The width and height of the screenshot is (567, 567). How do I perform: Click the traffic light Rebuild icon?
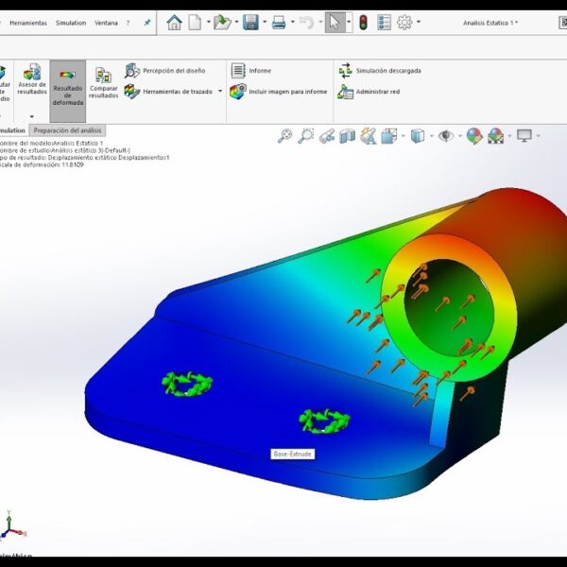(x=363, y=23)
